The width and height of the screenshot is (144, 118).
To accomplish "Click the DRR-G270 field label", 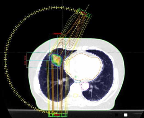I will click(x=25, y=60).
